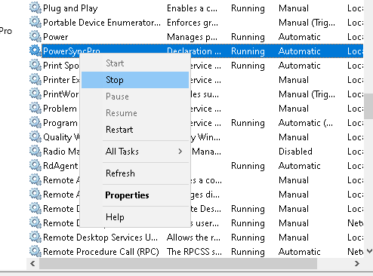Image resolution: width=373 pixels, height=276 pixels.
Task: Expand the All Tasks submenu
Action: pyautogui.click(x=135, y=152)
